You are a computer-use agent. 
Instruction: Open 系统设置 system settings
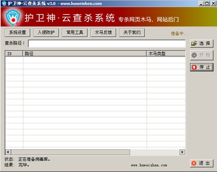[18, 32]
